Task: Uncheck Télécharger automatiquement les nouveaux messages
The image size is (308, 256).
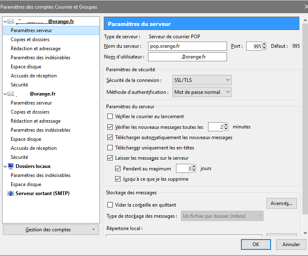Action: (x=110, y=137)
